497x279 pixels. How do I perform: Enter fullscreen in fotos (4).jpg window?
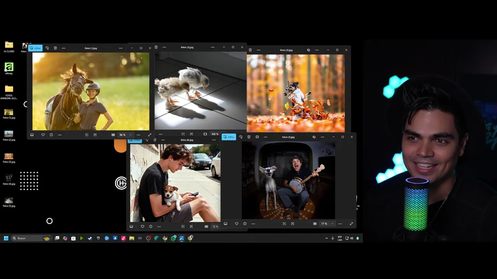coord(351,224)
